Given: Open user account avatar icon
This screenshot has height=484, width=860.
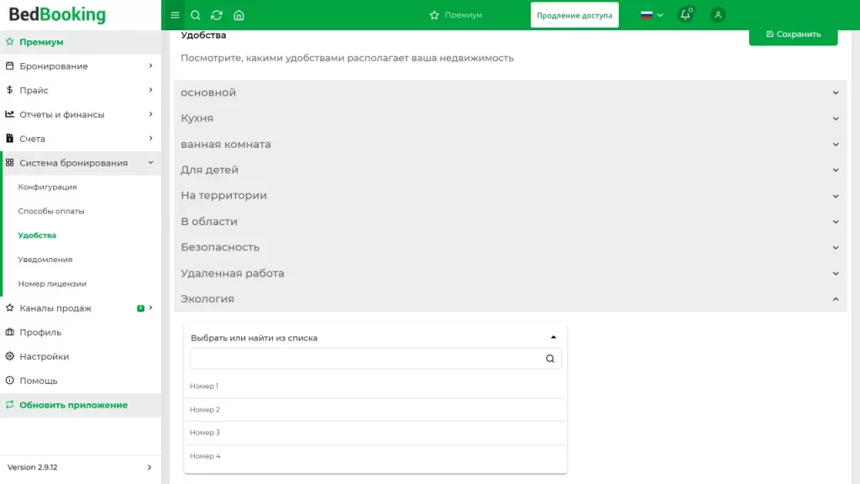Looking at the screenshot, I should click(x=718, y=15).
